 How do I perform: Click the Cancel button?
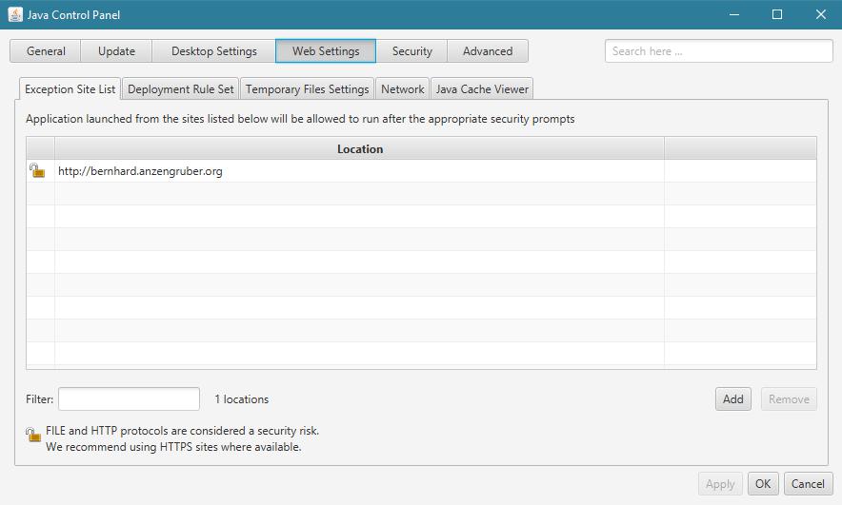(808, 484)
